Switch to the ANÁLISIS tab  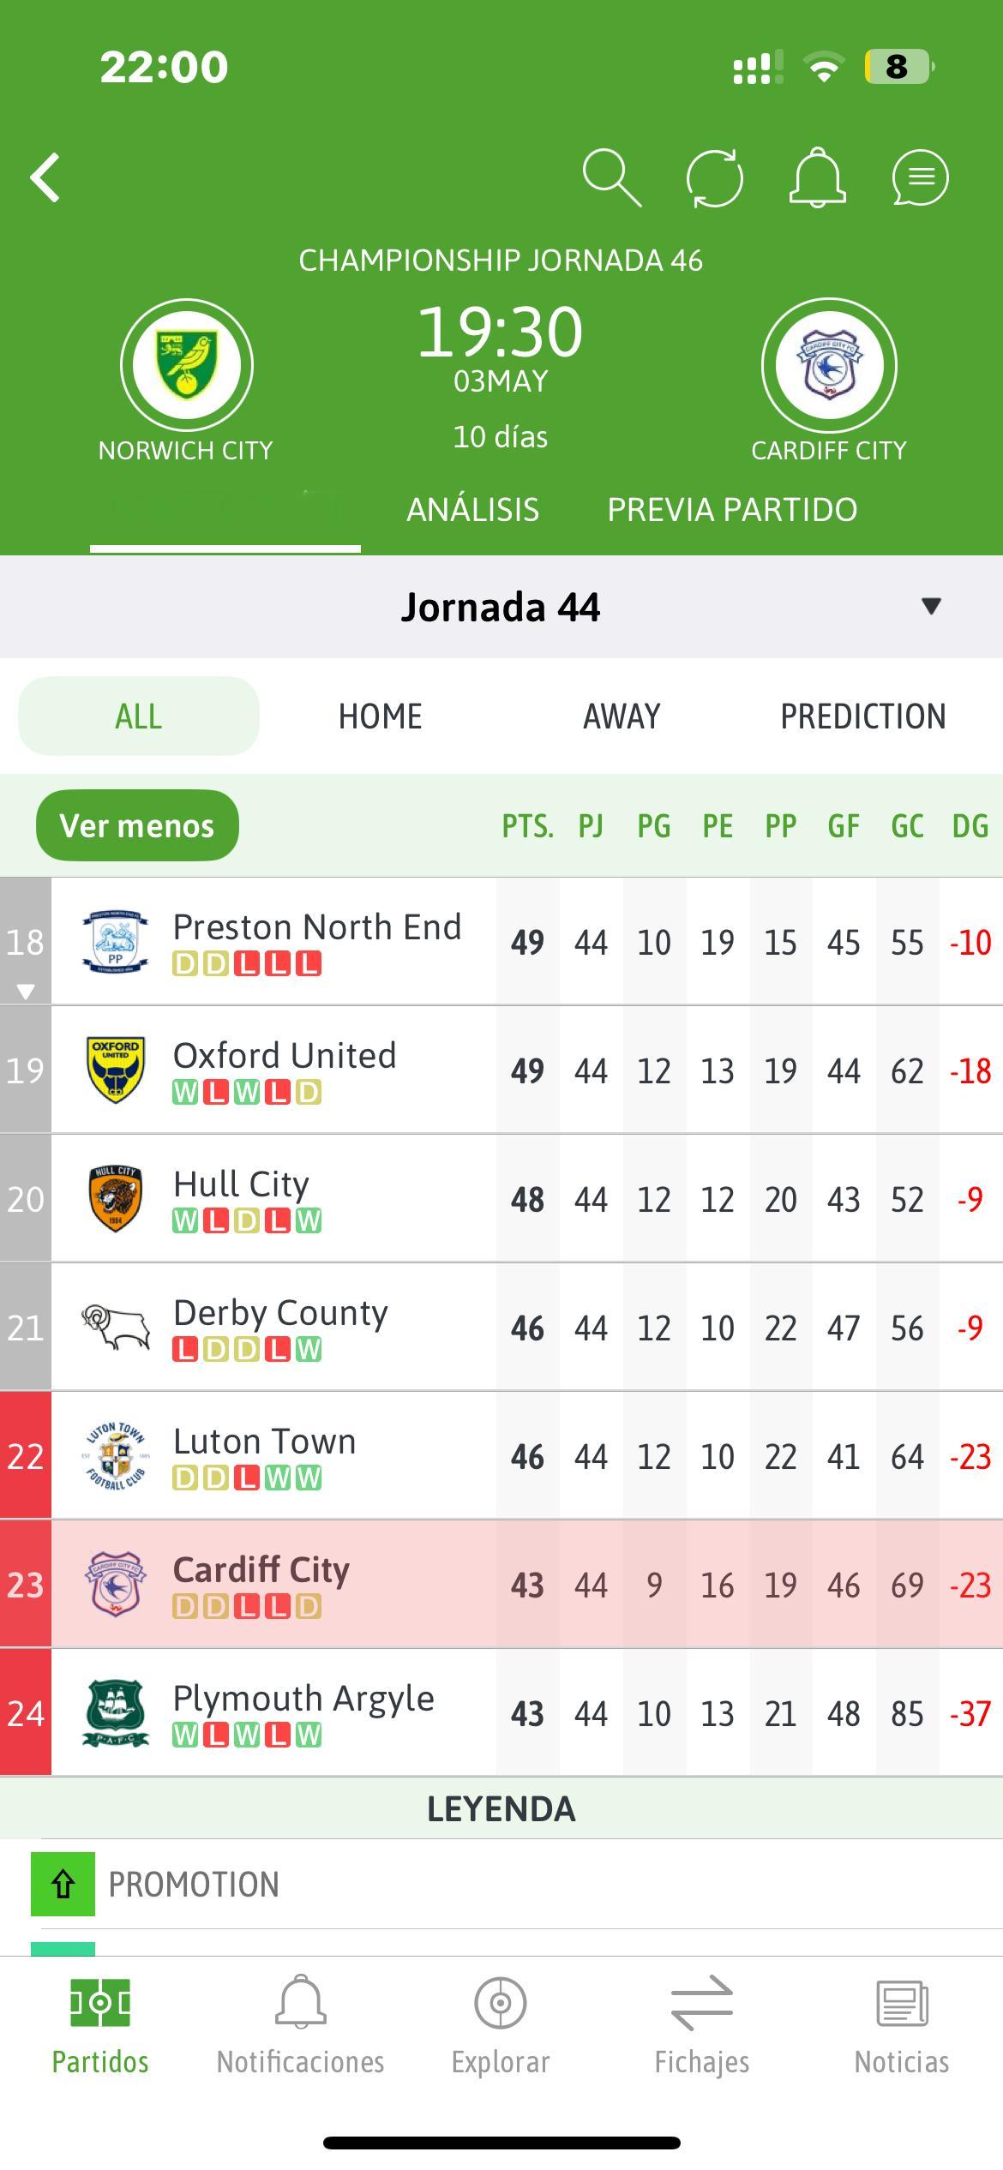[473, 510]
